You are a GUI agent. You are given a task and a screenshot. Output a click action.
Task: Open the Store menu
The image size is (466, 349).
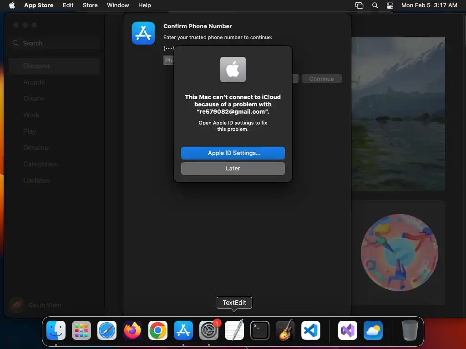coord(90,5)
